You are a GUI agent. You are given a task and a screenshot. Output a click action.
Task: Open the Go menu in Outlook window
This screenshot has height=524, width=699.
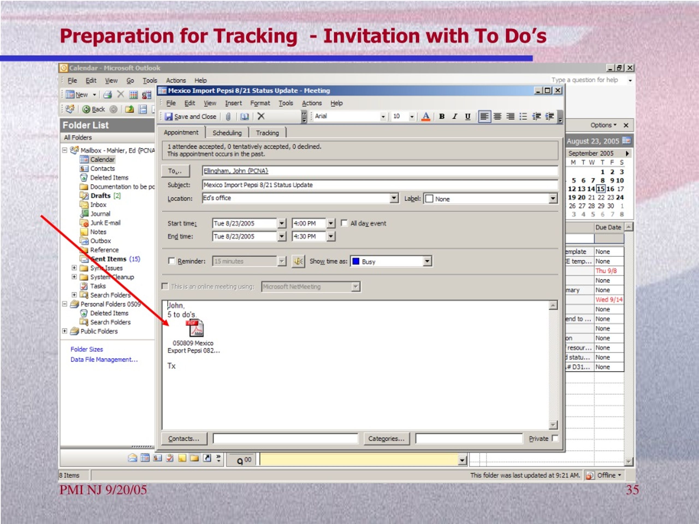(x=130, y=81)
